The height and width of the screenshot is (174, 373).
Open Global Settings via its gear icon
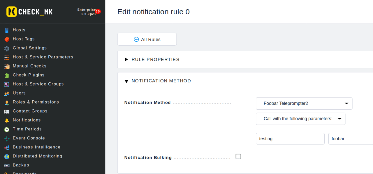(6, 48)
